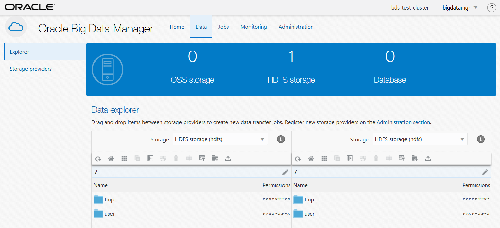Viewport: 500px width, 228px height.
Task: Expand bigdatamgr user menu
Action: (x=460, y=7)
